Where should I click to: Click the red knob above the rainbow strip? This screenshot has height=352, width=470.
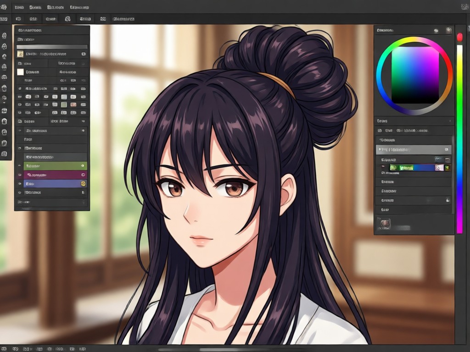[459, 38]
